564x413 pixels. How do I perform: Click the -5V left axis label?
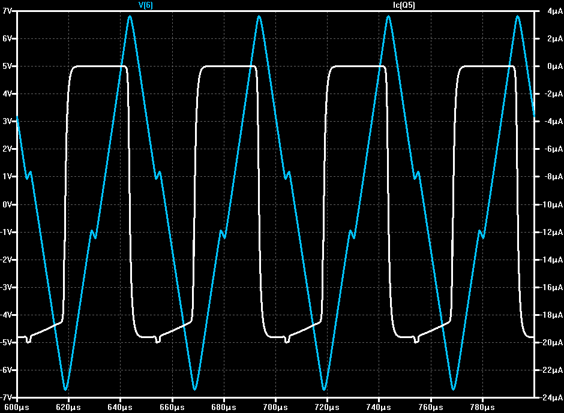click(x=6, y=342)
